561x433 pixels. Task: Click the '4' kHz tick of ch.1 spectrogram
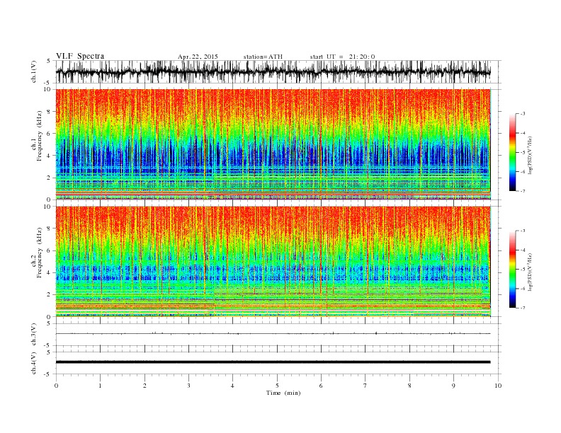(x=49, y=156)
